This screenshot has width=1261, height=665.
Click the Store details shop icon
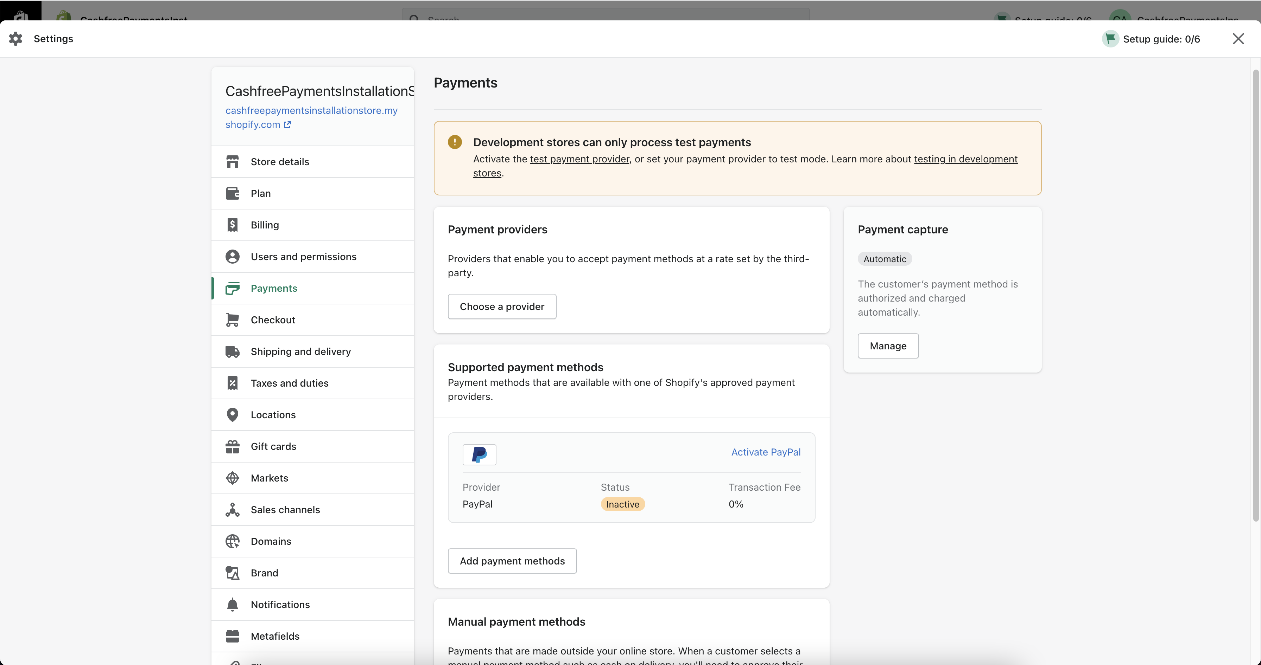click(233, 161)
